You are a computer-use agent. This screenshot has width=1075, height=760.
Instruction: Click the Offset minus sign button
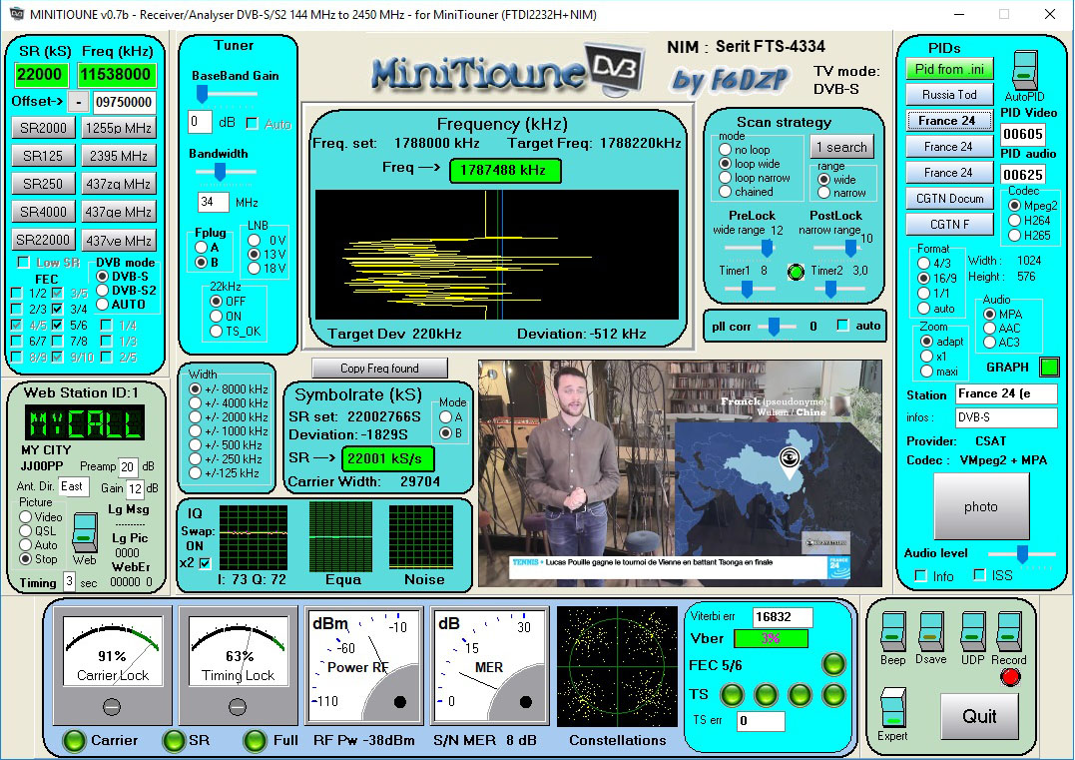coord(79,102)
